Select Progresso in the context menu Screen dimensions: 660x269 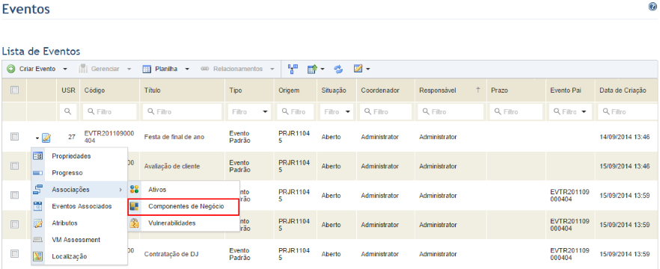(79, 173)
